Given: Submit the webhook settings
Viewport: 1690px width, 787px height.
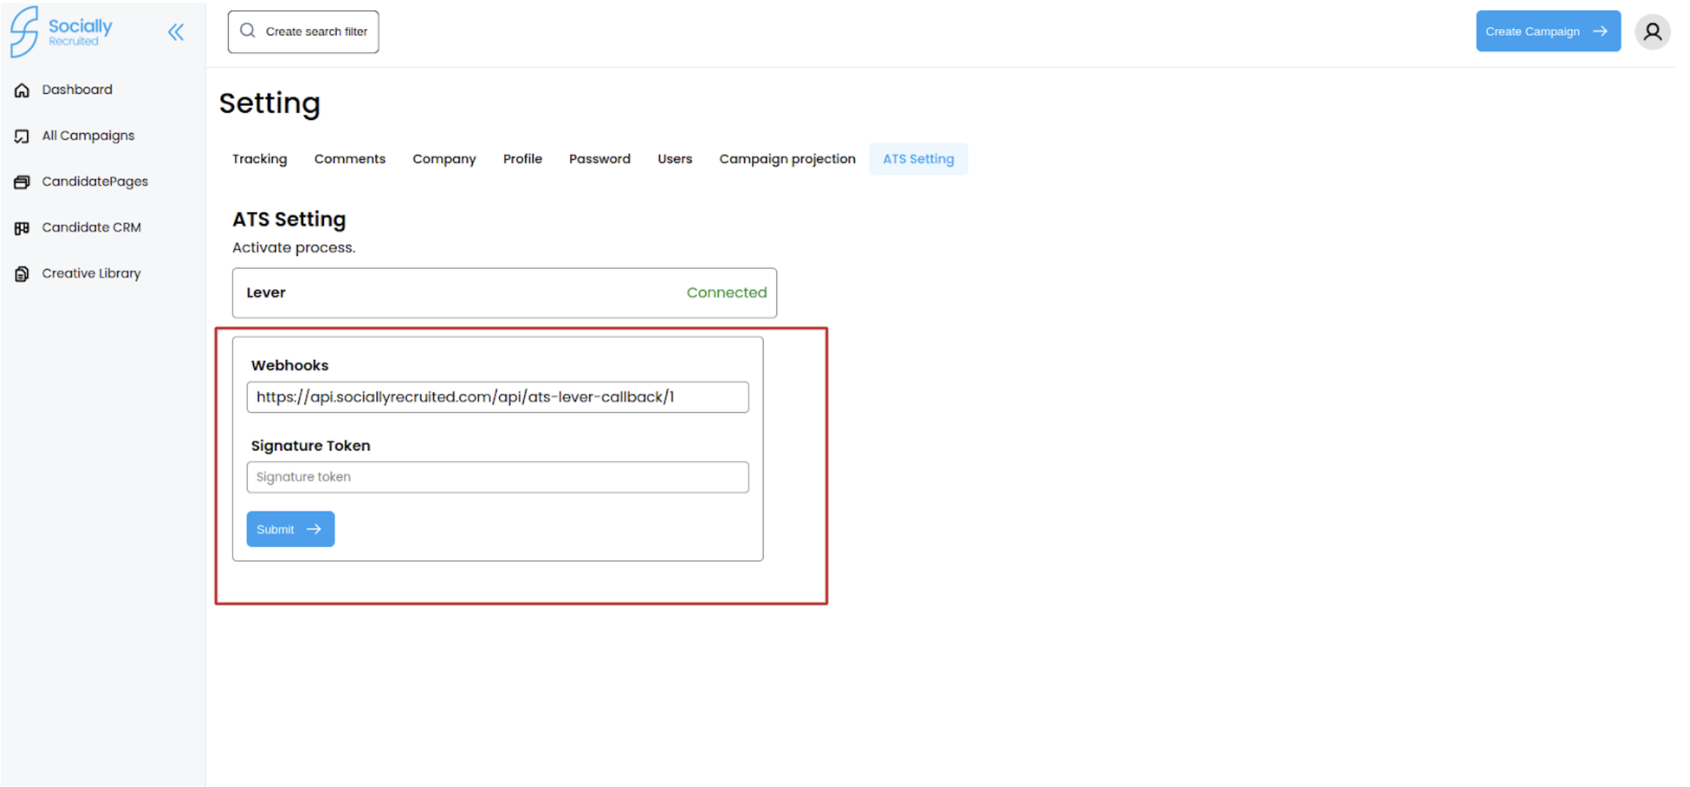Looking at the screenshot, I should tap(290, 529).
